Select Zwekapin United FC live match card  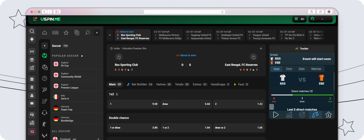[x=230, y=35]
